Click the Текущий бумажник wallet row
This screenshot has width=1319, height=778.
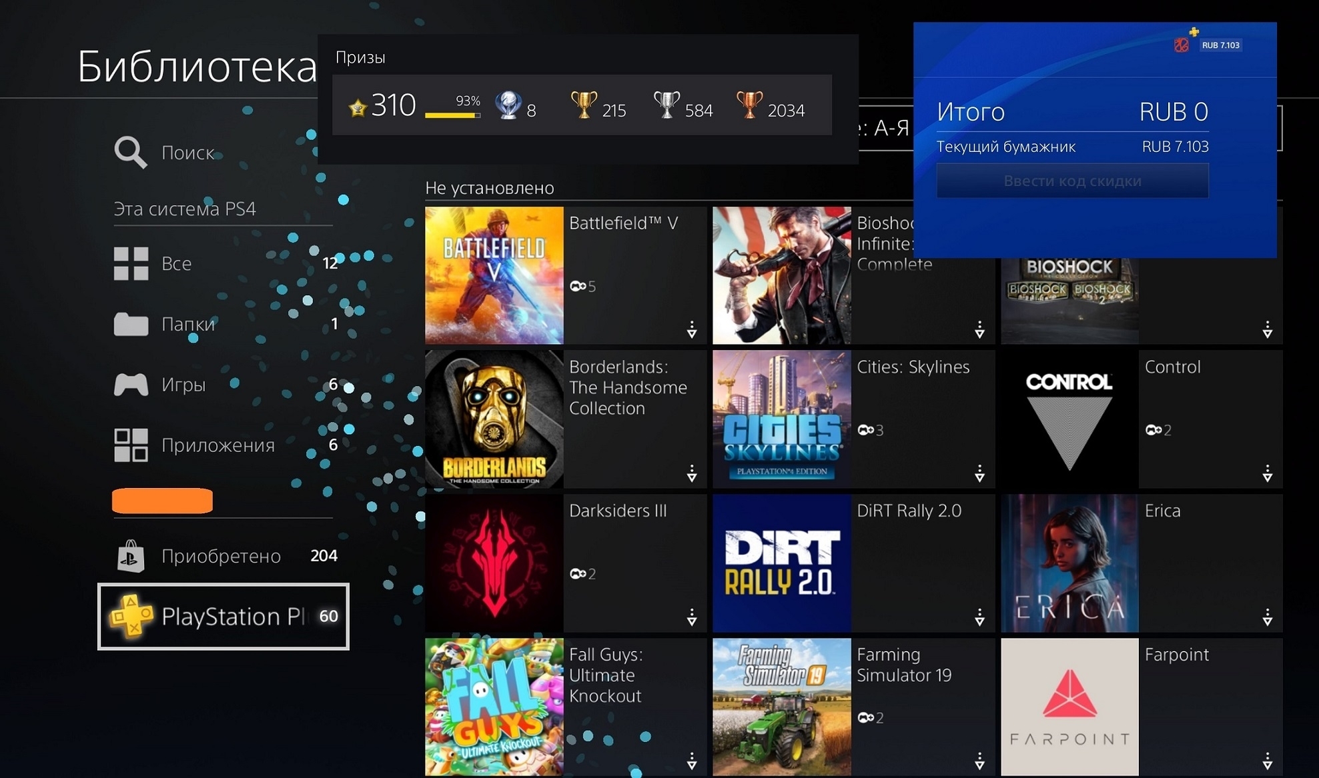click(x=1072, y=147)
